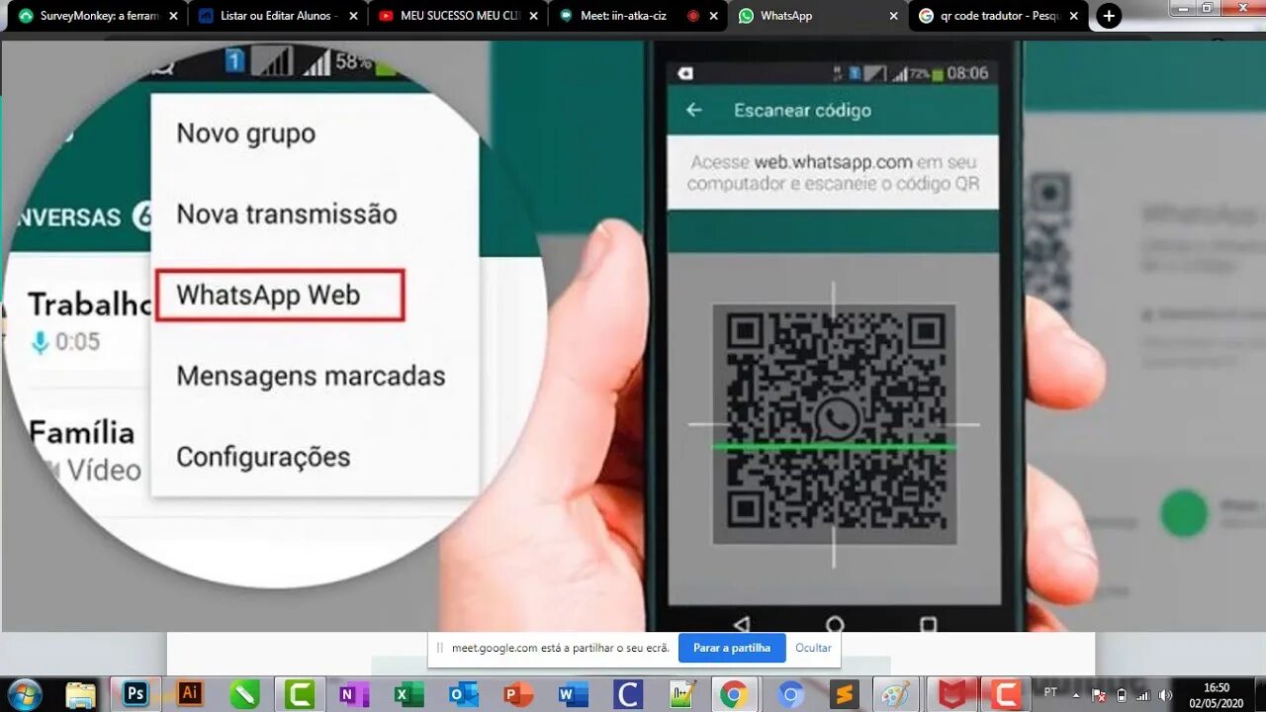Viewport: 1266px width, 712px height.
Task: Open the green pen app in taskbar
Action: click(x=244, y=694)
